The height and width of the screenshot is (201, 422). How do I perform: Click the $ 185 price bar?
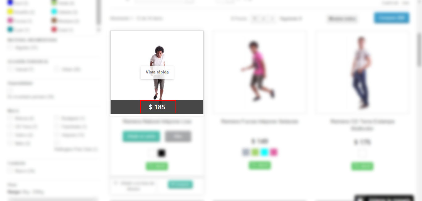tap(157, 107)
